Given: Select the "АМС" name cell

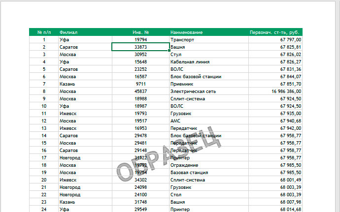Looking at the screenshot, I should [209, 121].
